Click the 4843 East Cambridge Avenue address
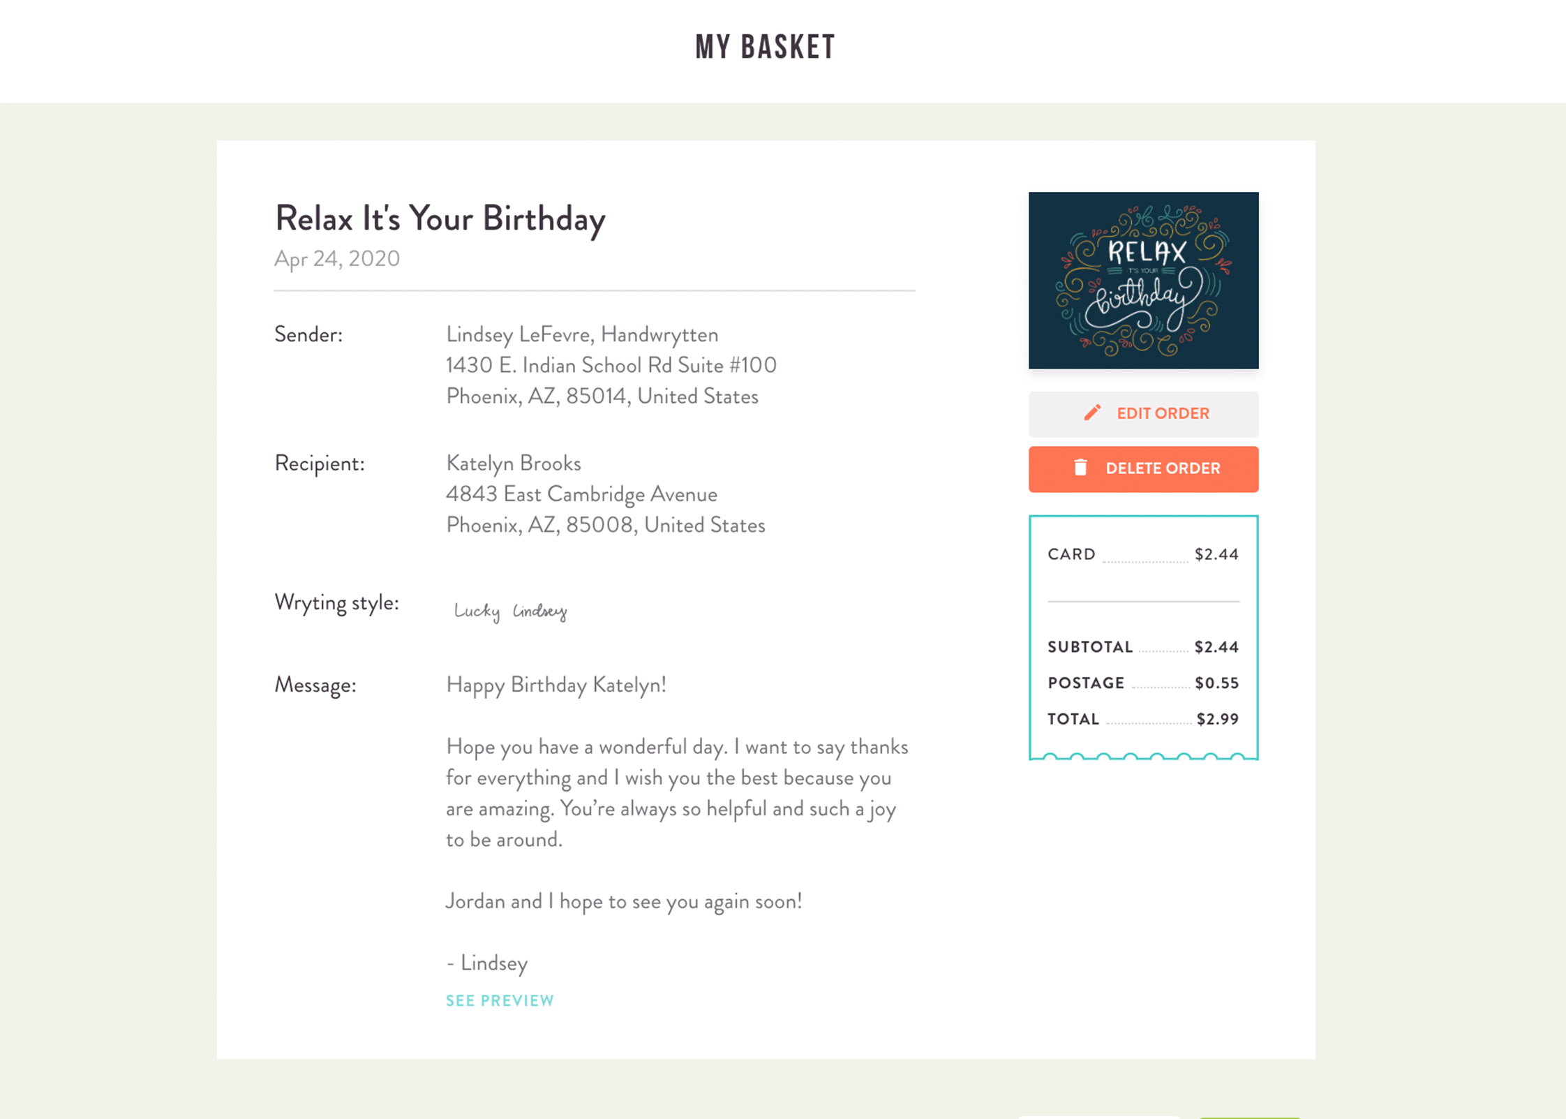 pos(581,494)
